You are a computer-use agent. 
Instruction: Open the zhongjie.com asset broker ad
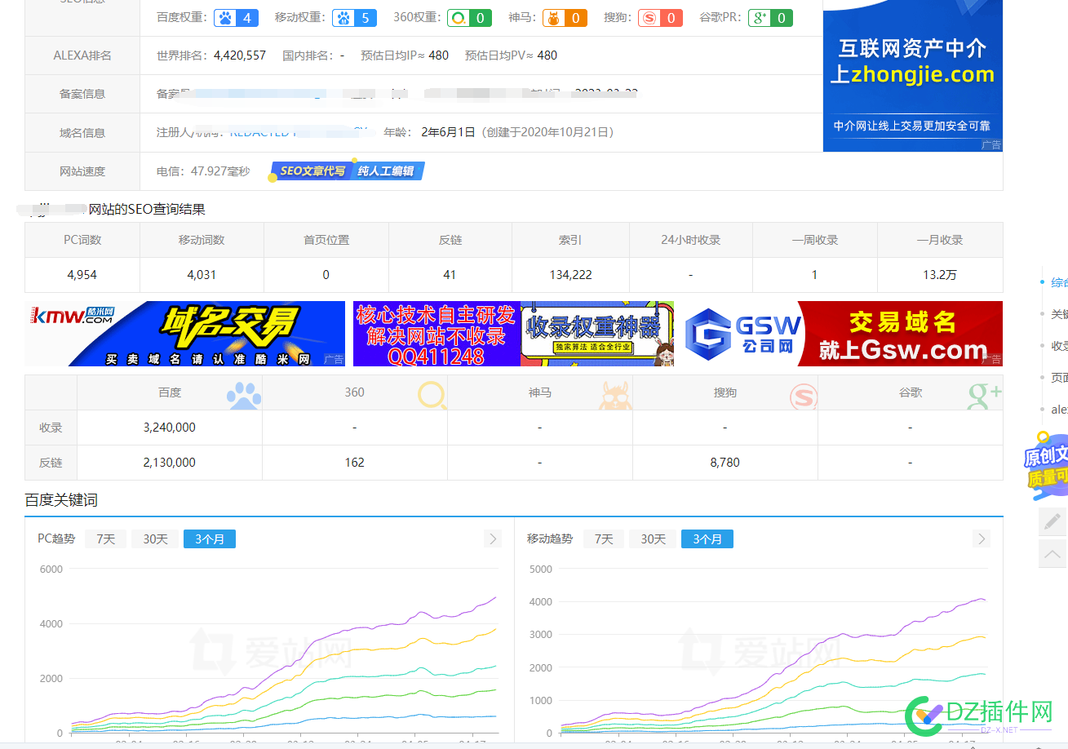(x=912, y=76)
